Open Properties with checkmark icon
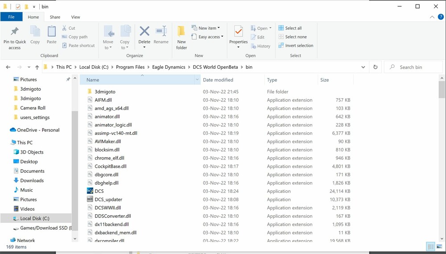446x254 pixels. (238, 31)
